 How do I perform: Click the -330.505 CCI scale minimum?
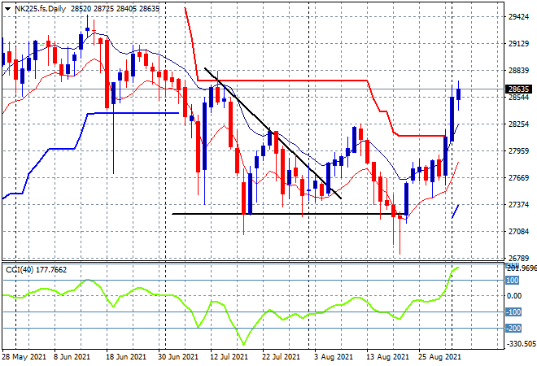pos(521,344)
